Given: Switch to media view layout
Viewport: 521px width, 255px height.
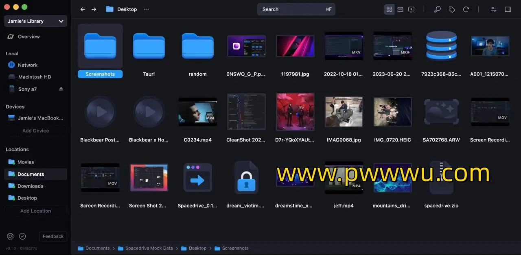Looking at the screenshot, I should pyautogui.click(x=411, y=9).
